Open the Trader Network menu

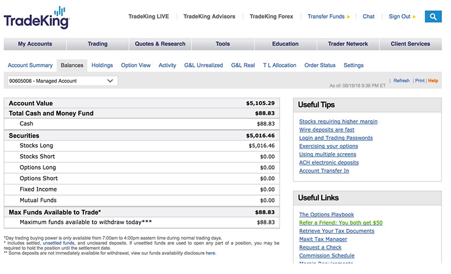(x=348, y=44)
